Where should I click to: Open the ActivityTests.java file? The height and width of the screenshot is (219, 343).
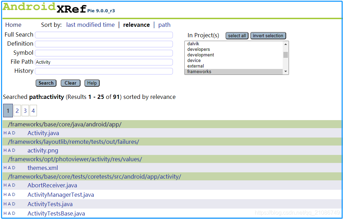(50, 204)
